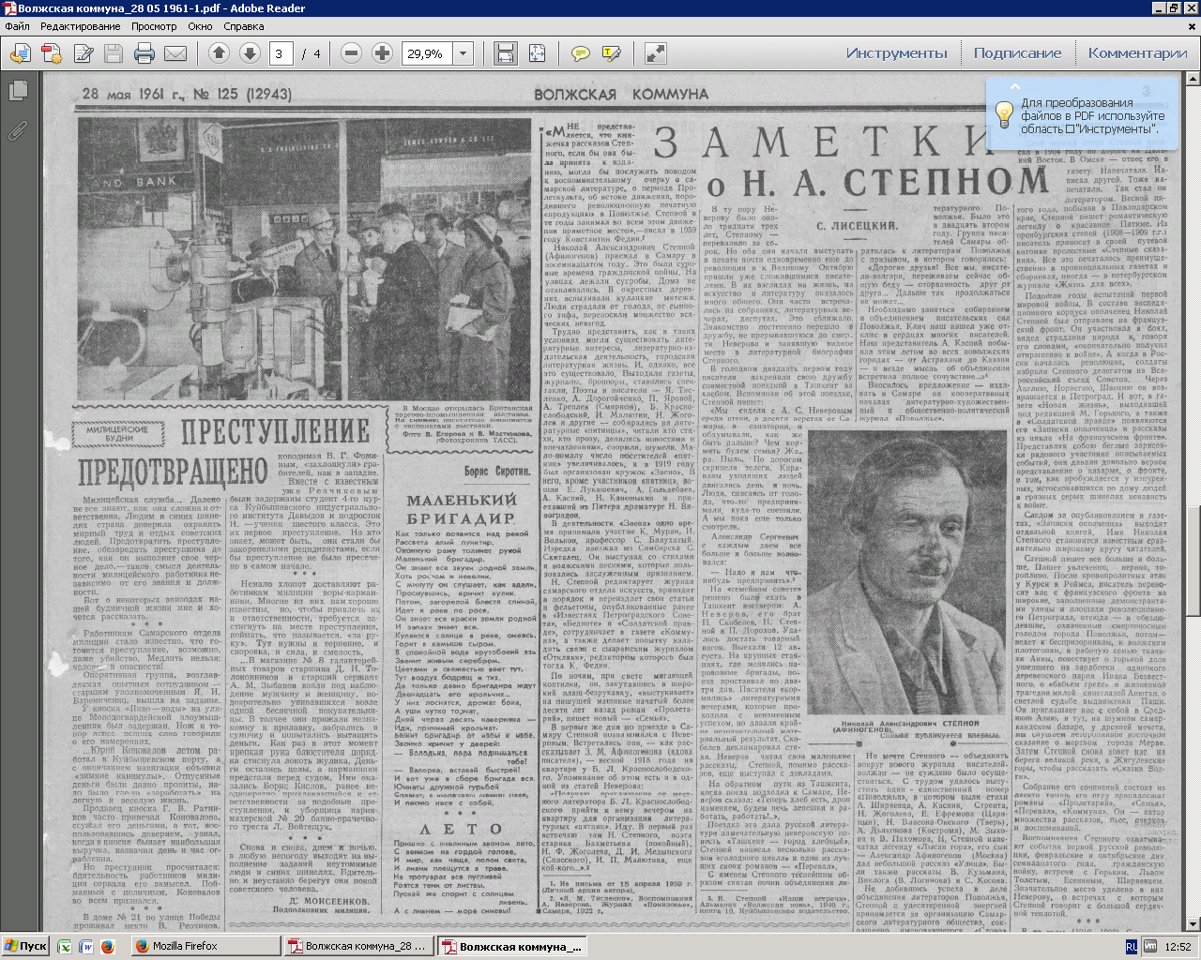Toggle fit-width scrolling mode icon
Image resolution: width=1201 pixels, height=960 pixels.
tap(505, 53)
